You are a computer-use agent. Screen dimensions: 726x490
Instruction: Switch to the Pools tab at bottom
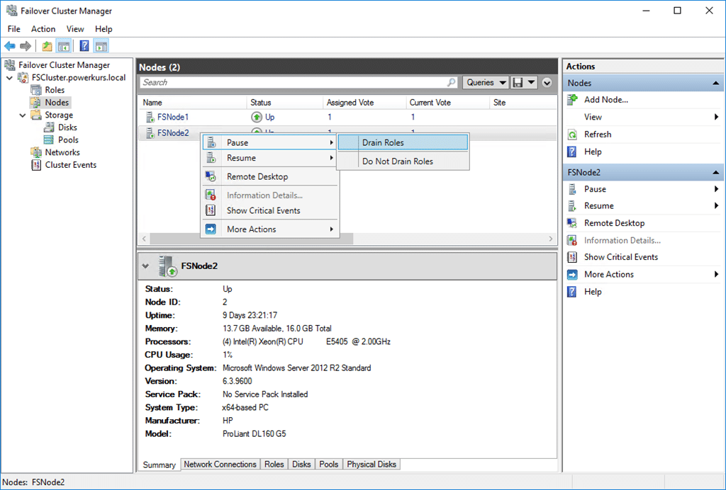tap(329, 464)
